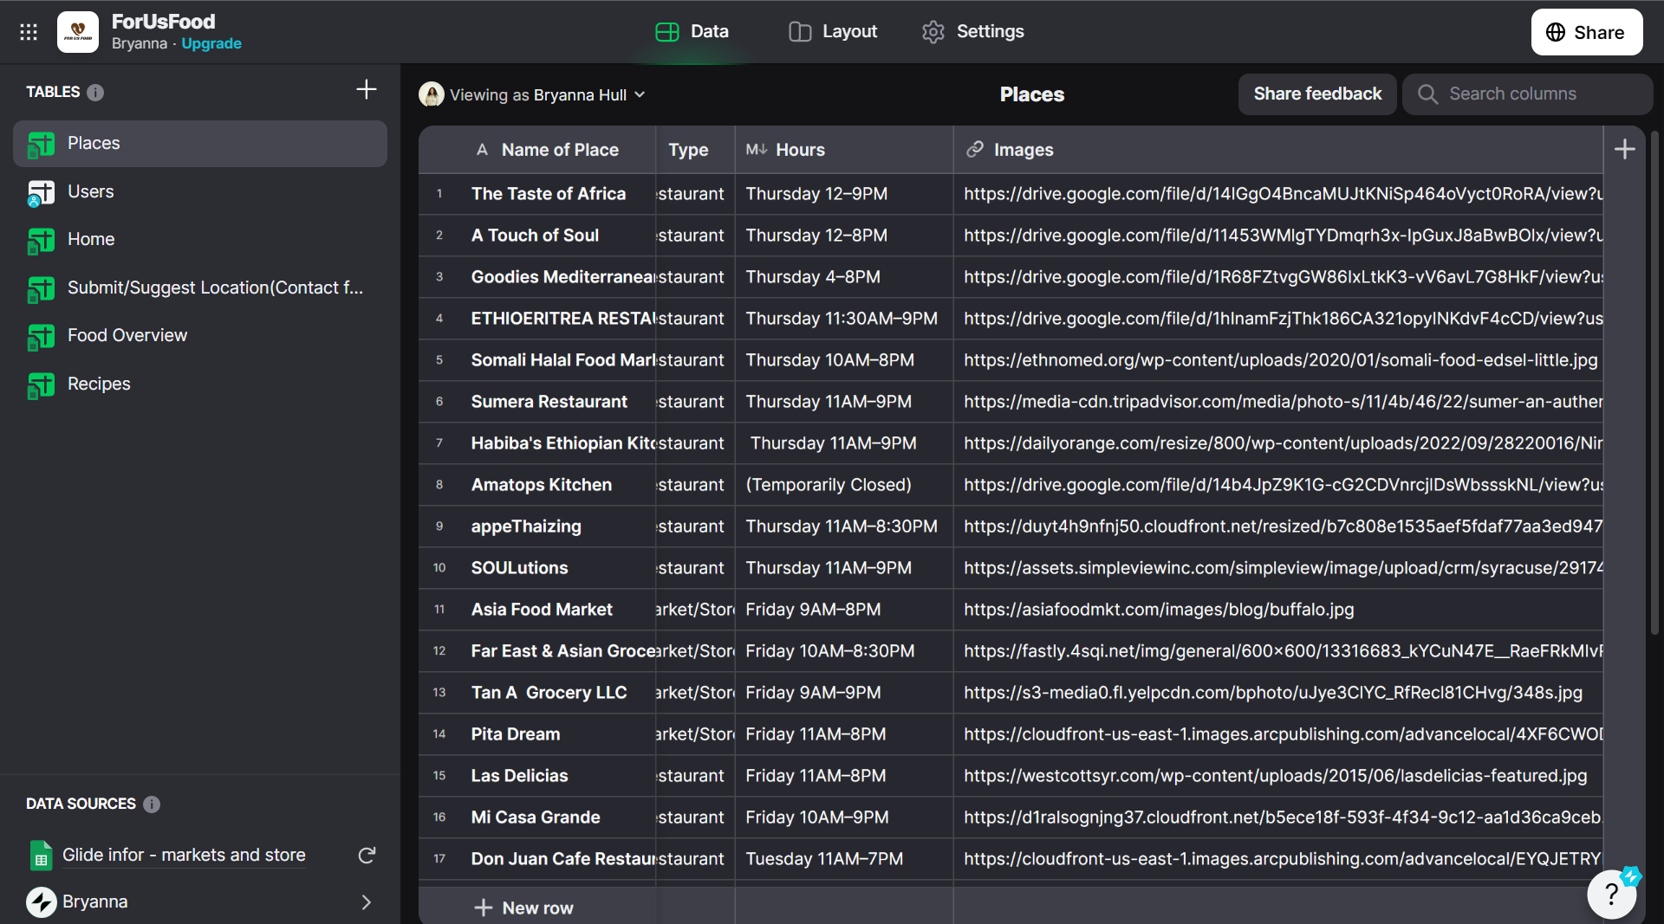Add a New row to table
The width and height of the screenshot is (1664, 924).
tap(524, 908)
